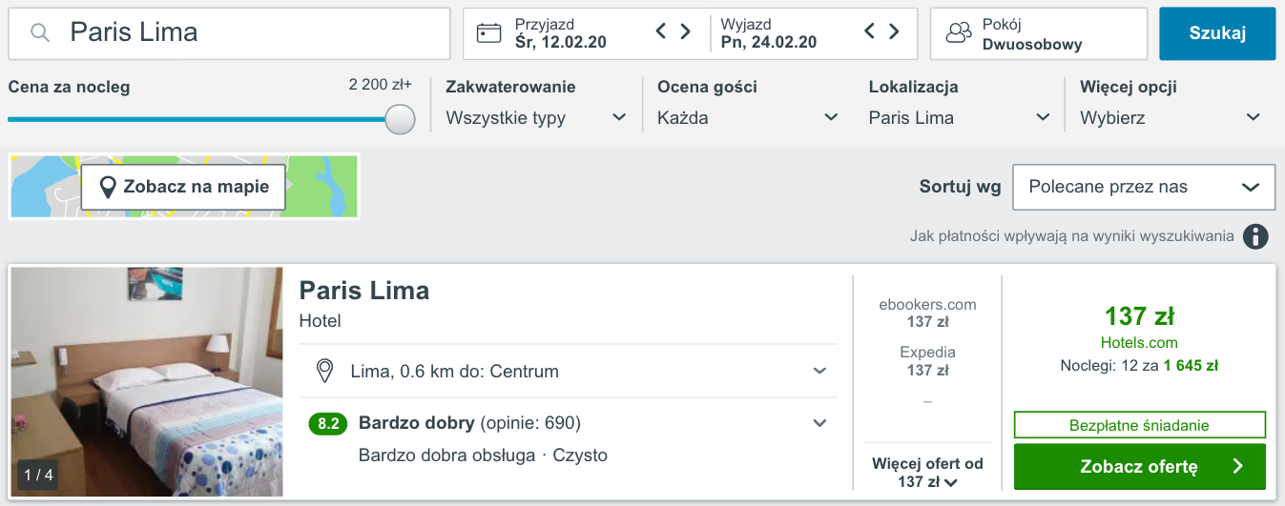Open the arrival date calendar icon
The width and height of the screenshot is (1285, 506).
(489, 33)
